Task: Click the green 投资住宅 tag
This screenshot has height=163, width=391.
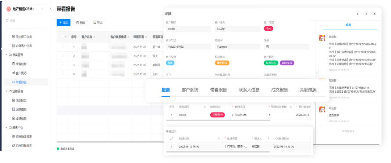Action: pos(271,63)
